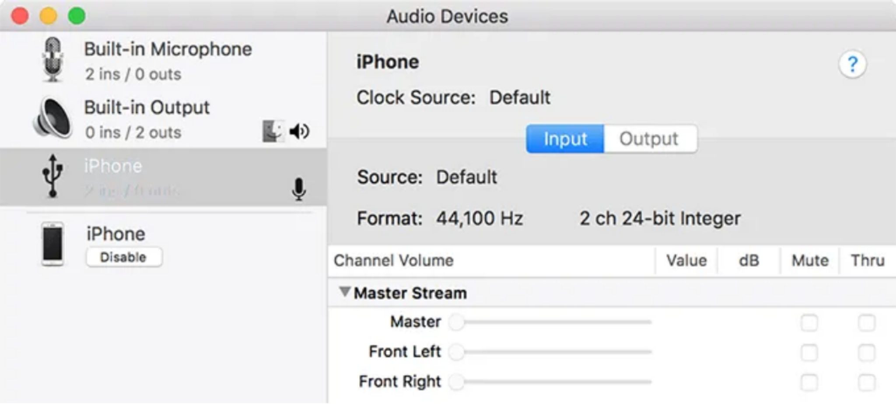Click the Thru column header
896x404 pixels.
pos(868,261)
